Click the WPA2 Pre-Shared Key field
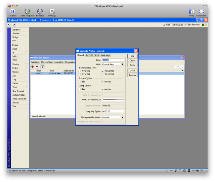Image resolution: width=215 pixels, height=182 pixels. 113,100
